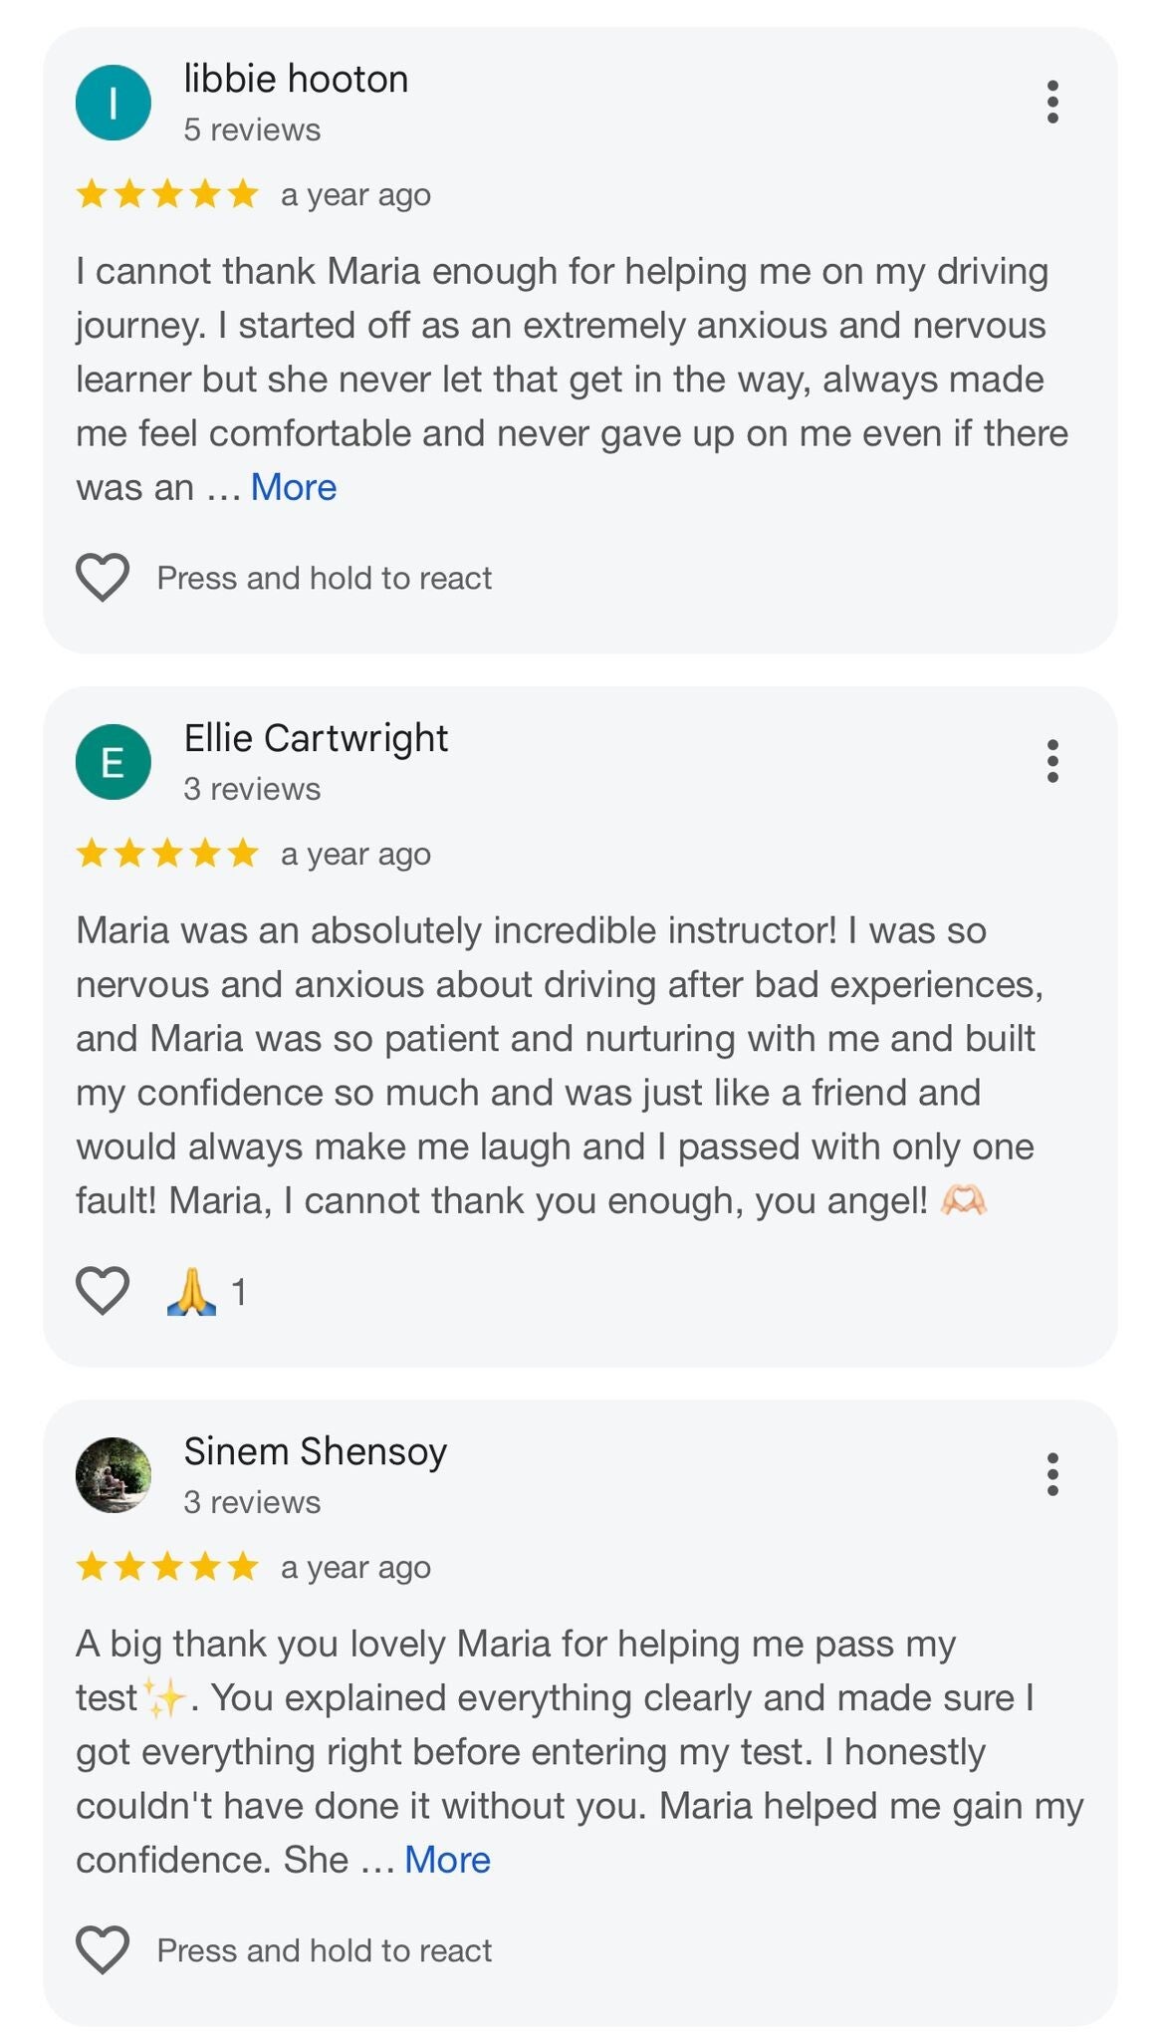This screenshot has height=2040, width=1161.
Task: Tap the praying hands reaction on Ellie's review
Action: 192,1292
